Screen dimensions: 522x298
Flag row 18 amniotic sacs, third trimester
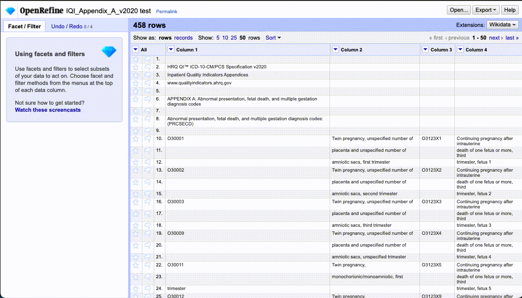148,226
